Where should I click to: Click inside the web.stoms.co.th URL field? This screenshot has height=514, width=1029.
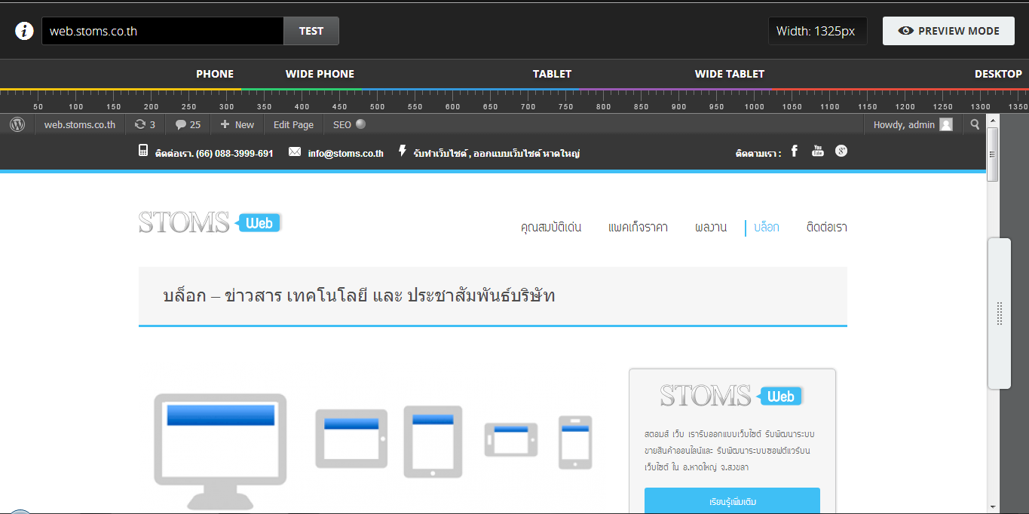162,30
